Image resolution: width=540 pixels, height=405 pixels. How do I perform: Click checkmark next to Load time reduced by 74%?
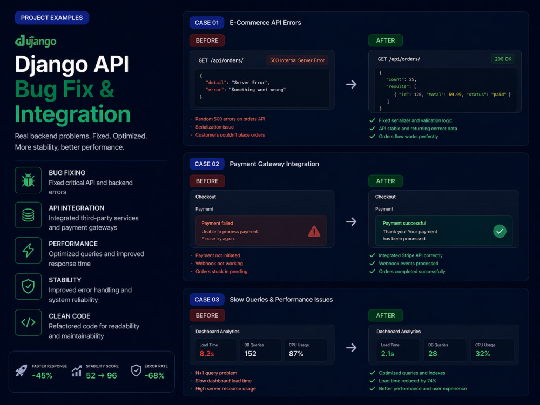(372, 381)
